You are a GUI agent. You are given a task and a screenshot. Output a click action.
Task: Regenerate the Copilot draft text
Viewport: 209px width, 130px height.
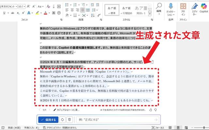tap(62, 120)
